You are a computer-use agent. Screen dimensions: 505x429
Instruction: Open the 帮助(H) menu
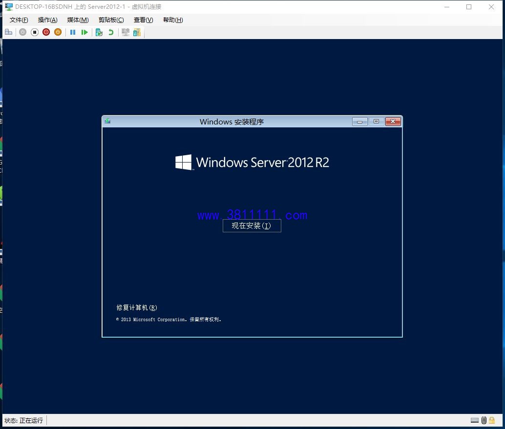coord(173,20)
